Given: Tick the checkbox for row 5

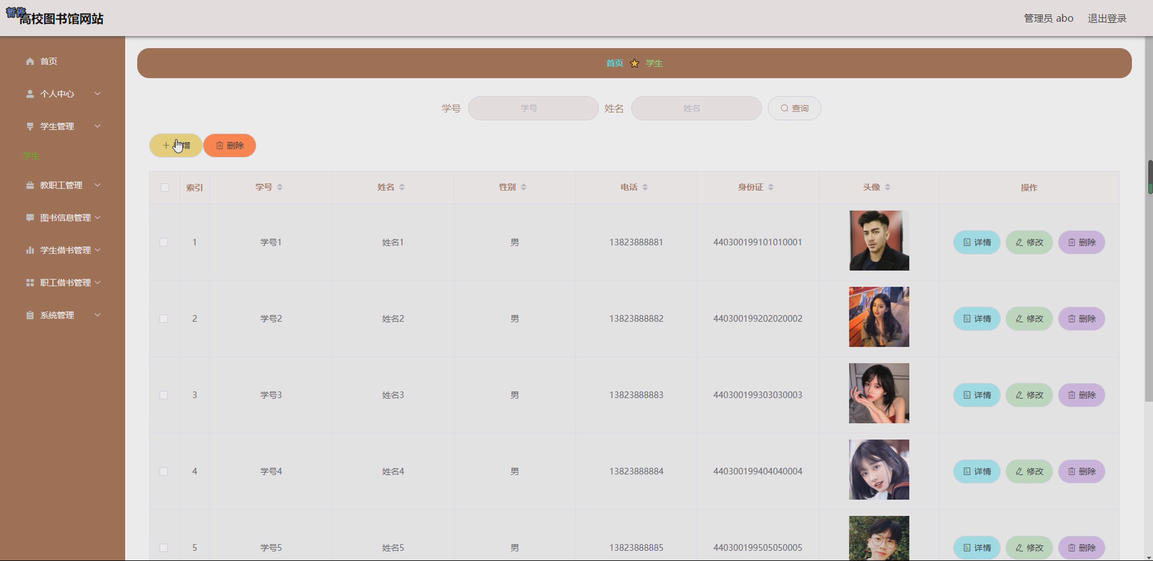Looking at the screenshot, I should click(163, 548).
